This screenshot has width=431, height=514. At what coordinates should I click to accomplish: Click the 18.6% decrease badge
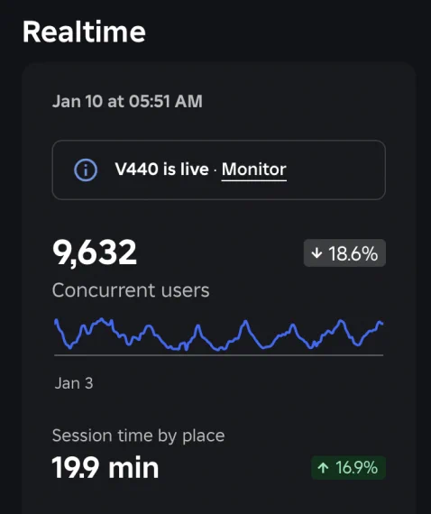[x=344, y=253]
